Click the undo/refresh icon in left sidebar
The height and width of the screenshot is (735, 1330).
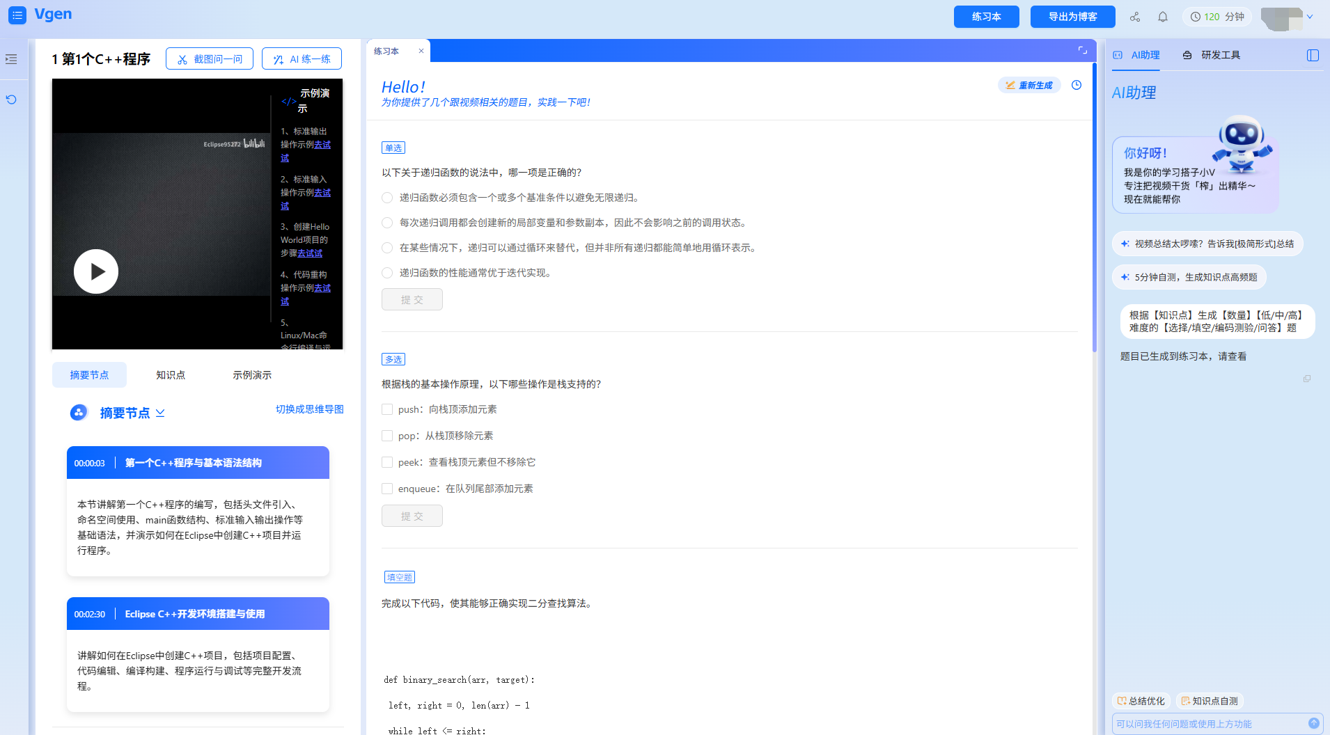tap(11, 100)
